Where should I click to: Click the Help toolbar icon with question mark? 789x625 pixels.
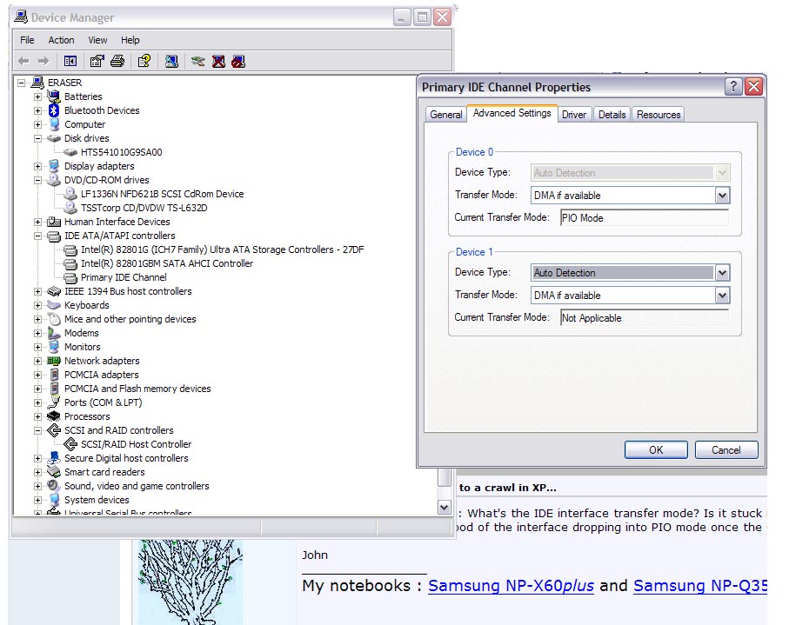[144, 62]
